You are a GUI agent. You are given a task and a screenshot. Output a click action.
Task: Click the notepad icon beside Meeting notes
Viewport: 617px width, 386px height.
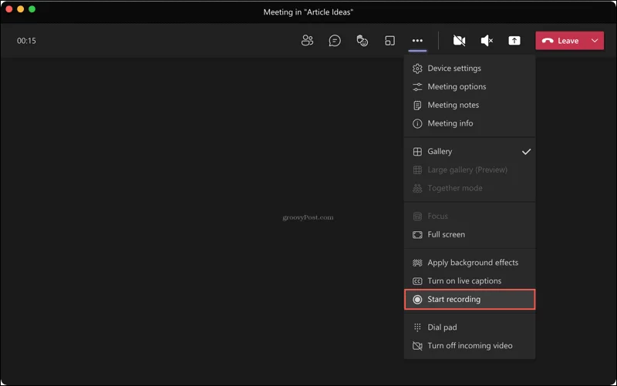[417, 106]
